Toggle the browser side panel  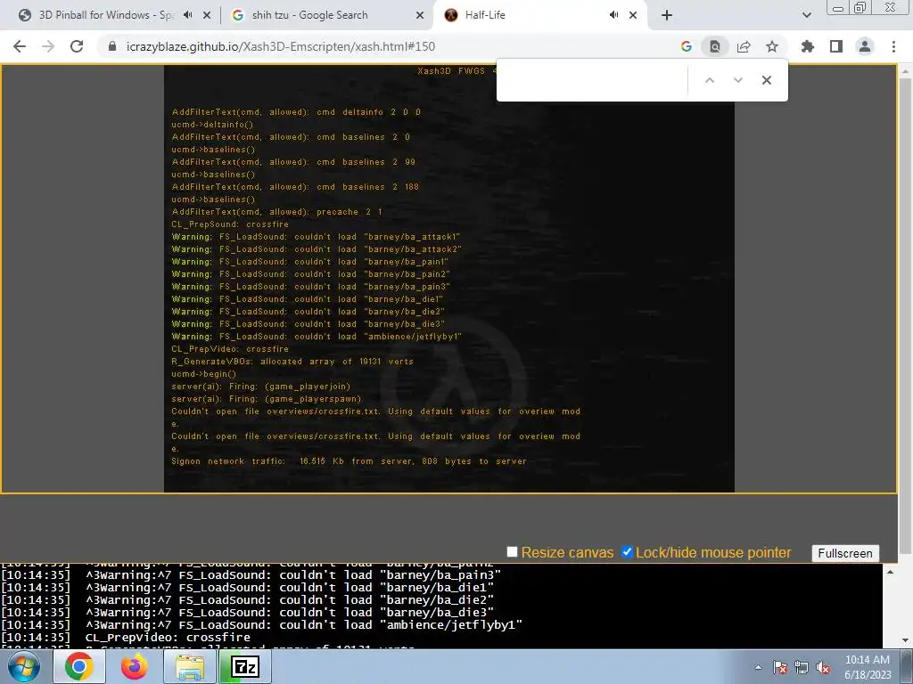click(x=836, y=46)
